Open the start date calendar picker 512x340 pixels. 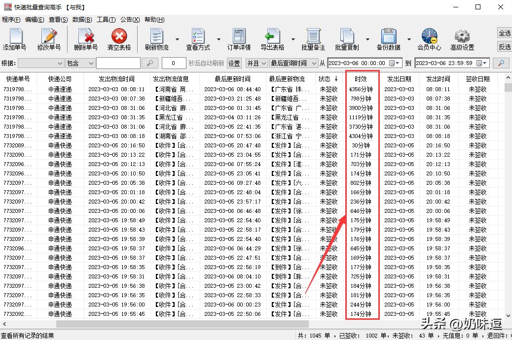tap(395, 63)
